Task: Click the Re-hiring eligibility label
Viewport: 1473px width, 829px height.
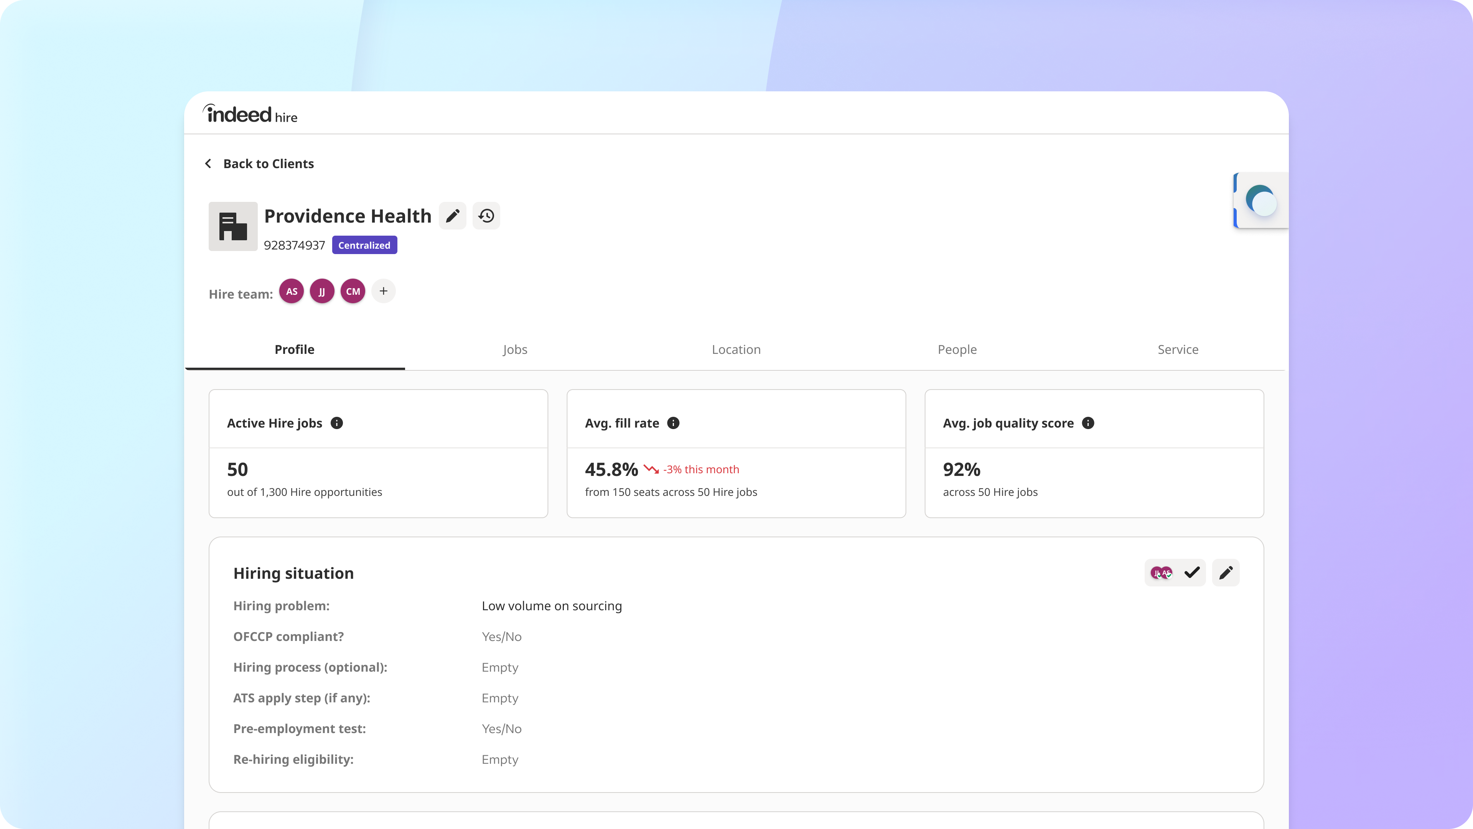Action: (x=293, y=760)
